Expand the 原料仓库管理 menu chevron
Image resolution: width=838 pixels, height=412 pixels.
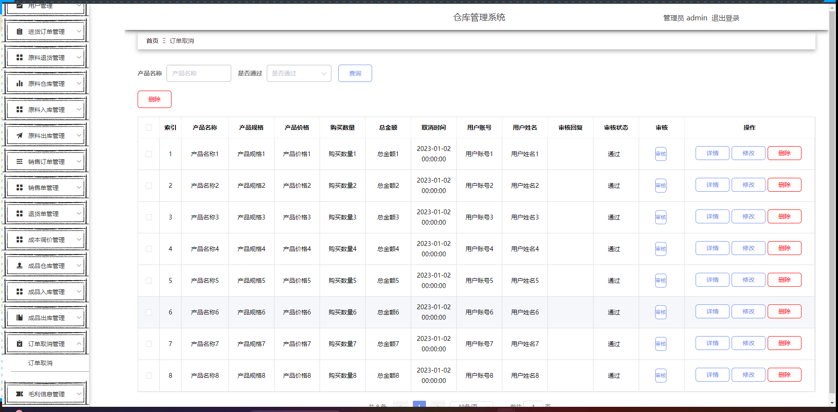pos(79,83)
